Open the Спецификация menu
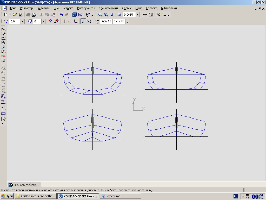This screenshot has height=200, width=266. pos(108,8)
